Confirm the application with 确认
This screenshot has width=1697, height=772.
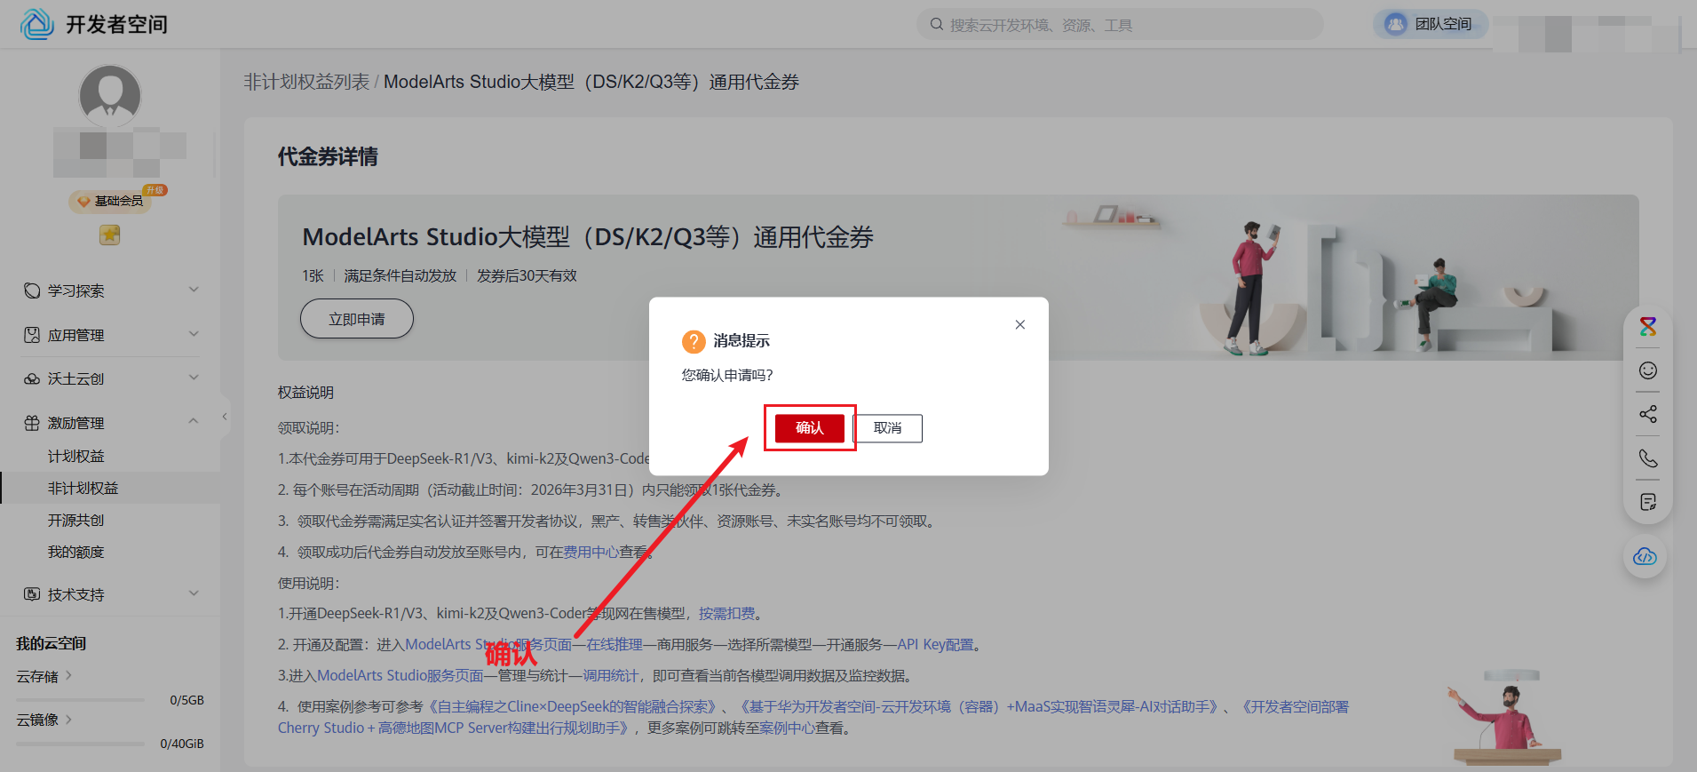click(x=809, y=428)
